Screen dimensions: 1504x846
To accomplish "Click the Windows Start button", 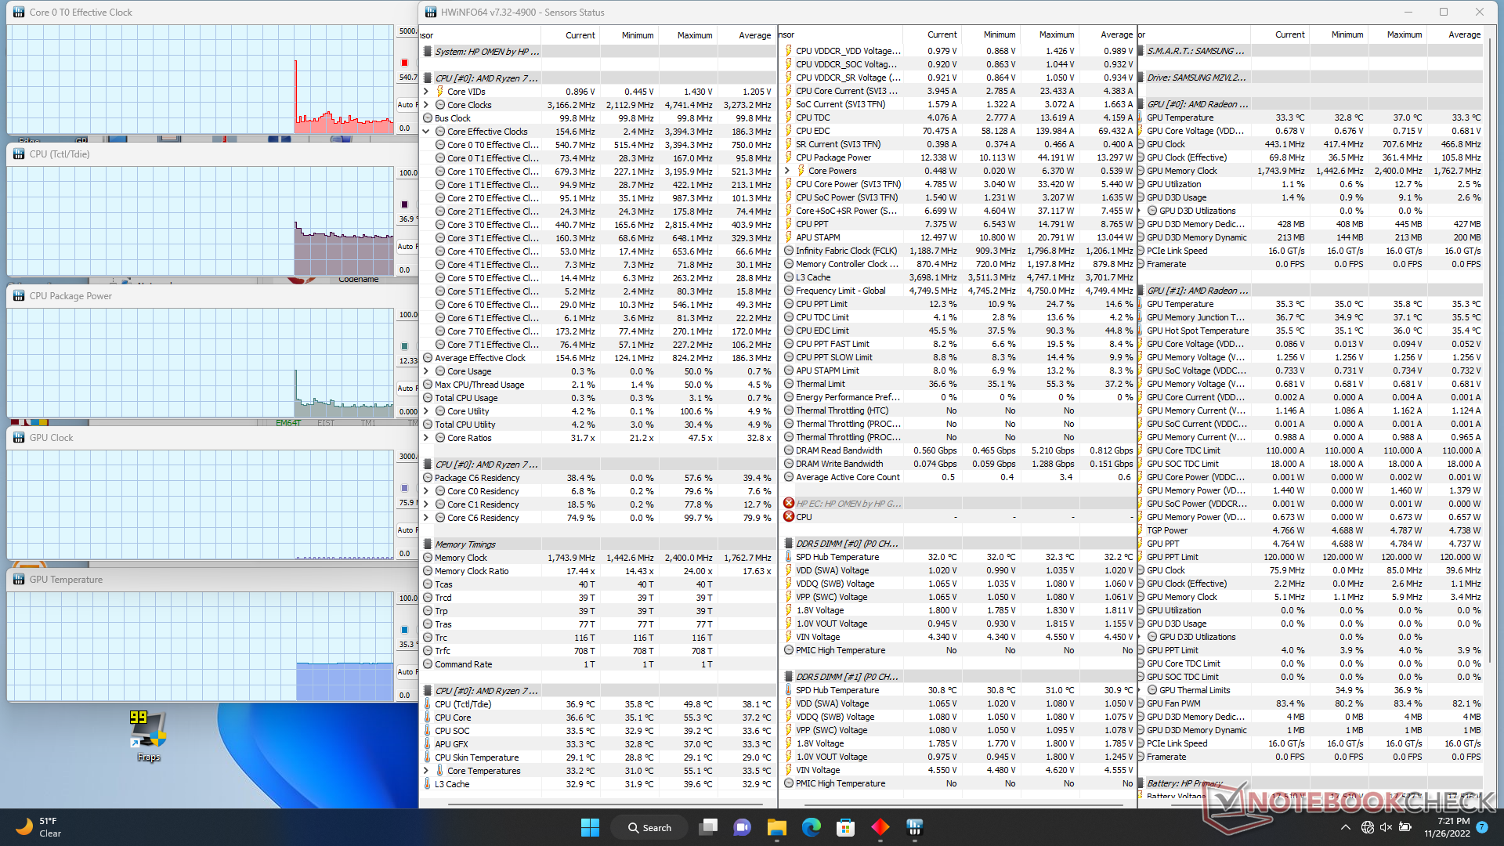I will pos(590,827).
